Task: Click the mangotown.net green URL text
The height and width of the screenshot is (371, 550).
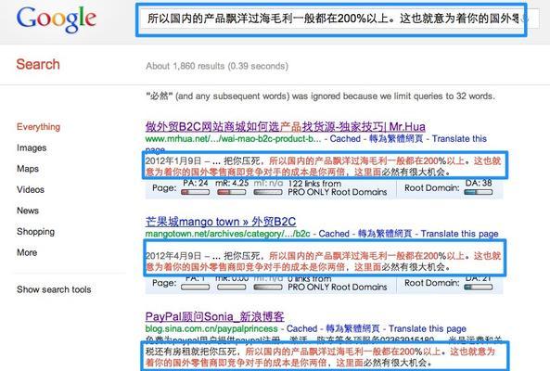Action: pos(227,234)
